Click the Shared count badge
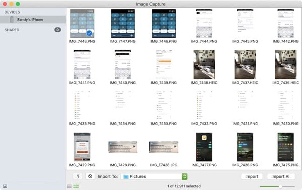Viewport: 302px width, 190px height. click(57, 30)
